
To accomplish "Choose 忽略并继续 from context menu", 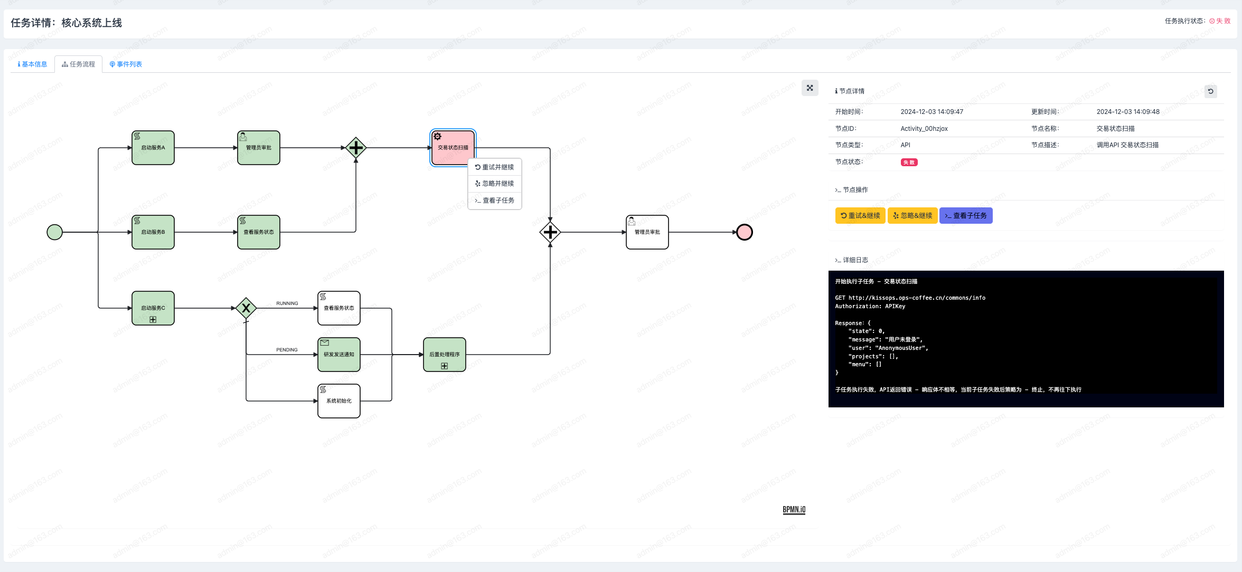I will click(495, 184).
